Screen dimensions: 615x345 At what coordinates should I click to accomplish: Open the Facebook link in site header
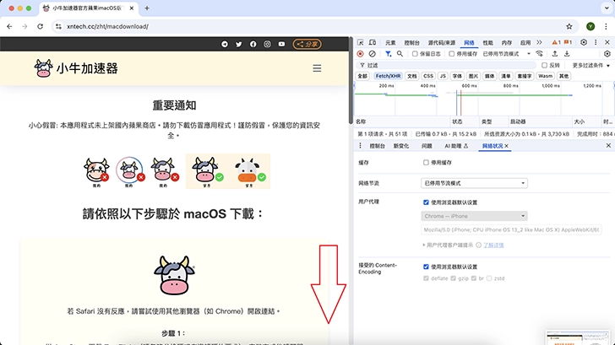253,44
